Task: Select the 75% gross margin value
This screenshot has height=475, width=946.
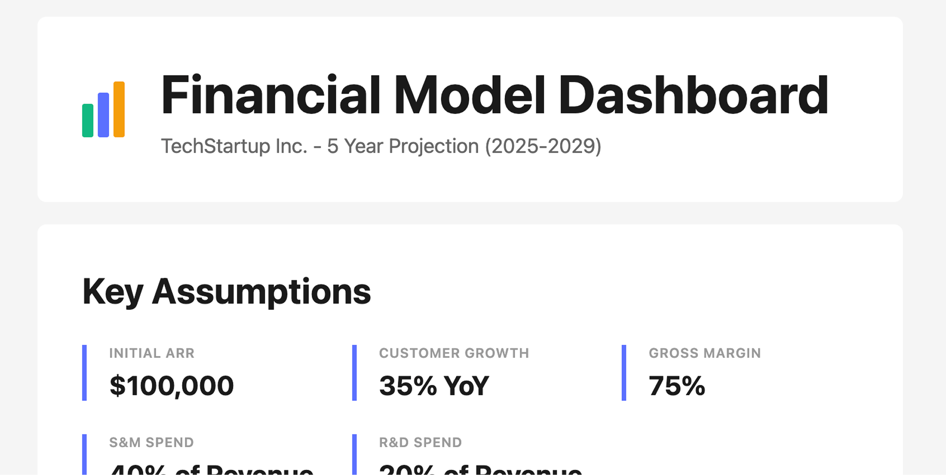Action: point(677,386)
